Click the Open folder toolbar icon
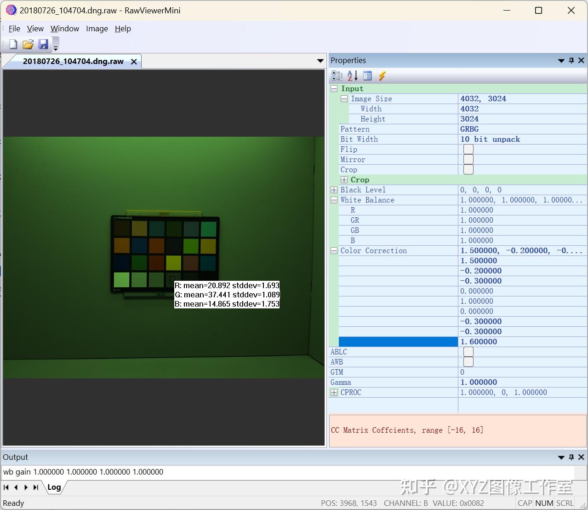Viewport: 588px width, 510px height. click(x=28, y=44)
